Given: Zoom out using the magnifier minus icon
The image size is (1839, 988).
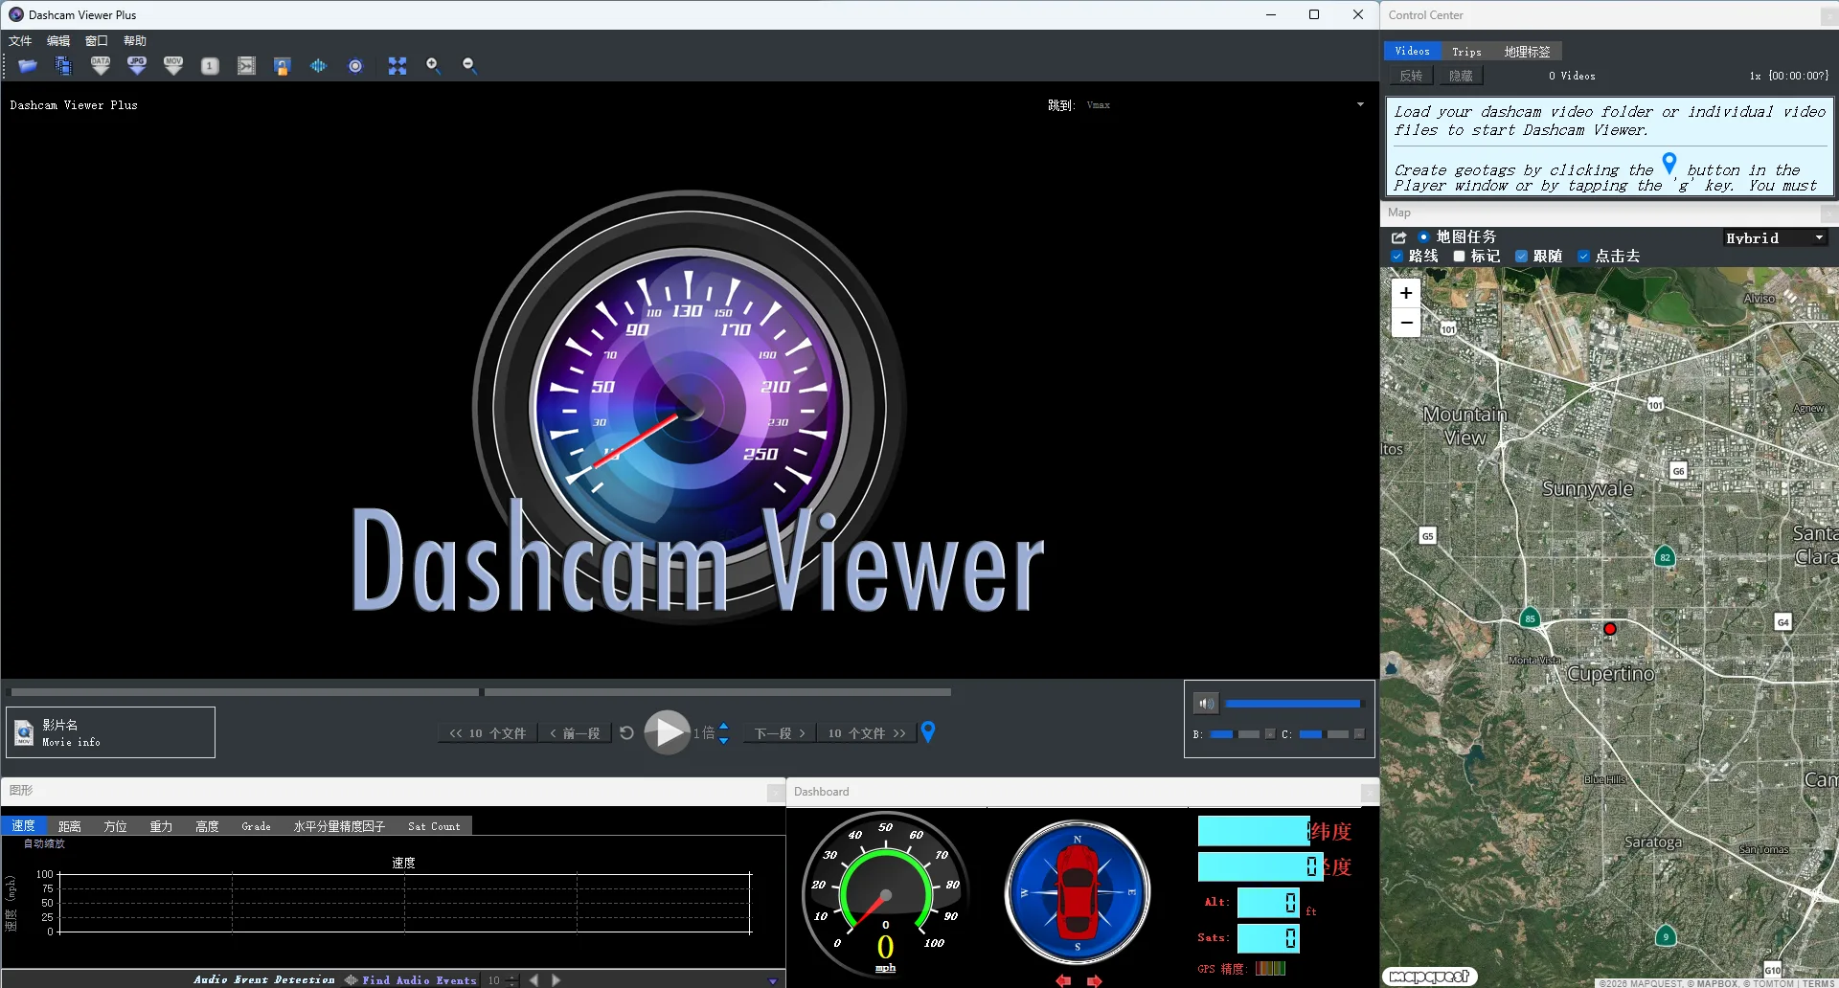Looking at the screenshot, I should (x=469, y=66).
